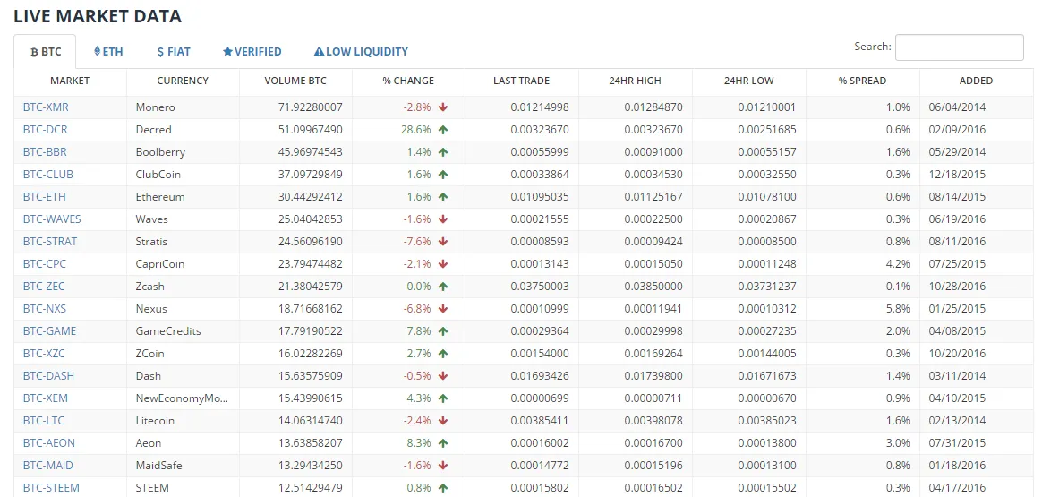
Task: Click the up arrow in Ethereum row
Action: [443, 197]
